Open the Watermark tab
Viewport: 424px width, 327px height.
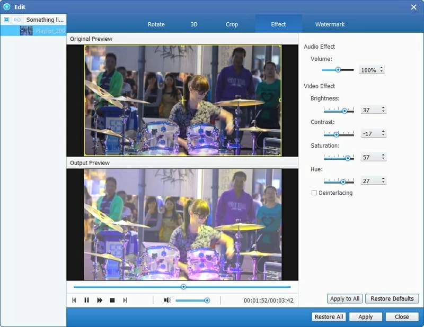[330, 24]
